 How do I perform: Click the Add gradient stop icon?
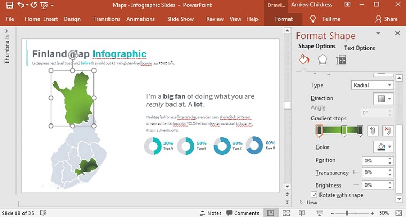click(x=373, y=130)
